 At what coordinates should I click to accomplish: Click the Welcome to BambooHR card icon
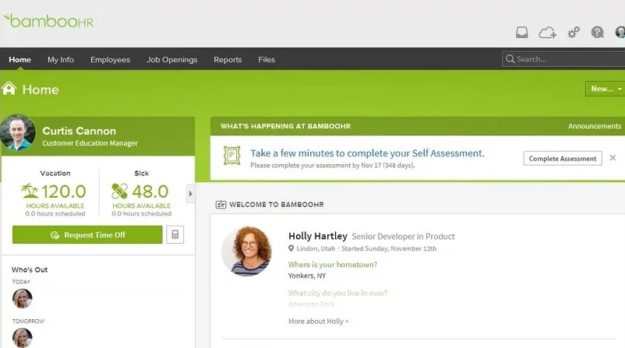[221, 205]
